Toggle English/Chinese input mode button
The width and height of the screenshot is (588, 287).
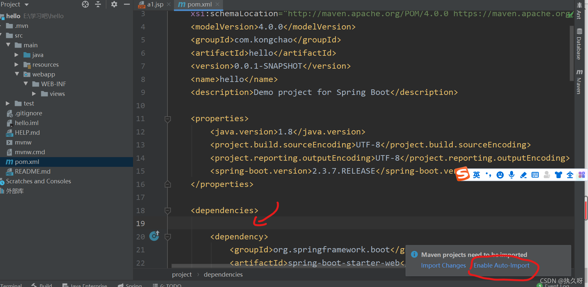476,175
